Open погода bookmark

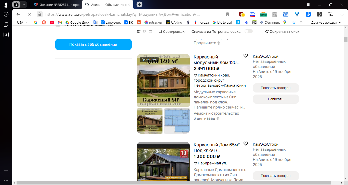tap(201, 22)
